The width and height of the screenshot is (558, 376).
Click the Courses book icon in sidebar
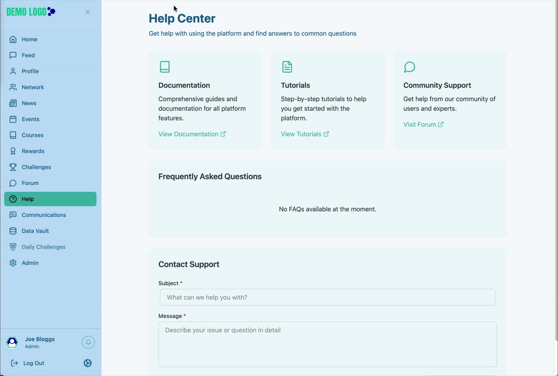pos(13,135)
